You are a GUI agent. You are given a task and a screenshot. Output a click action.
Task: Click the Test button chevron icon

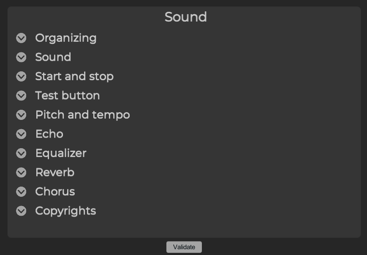point(21,95)
